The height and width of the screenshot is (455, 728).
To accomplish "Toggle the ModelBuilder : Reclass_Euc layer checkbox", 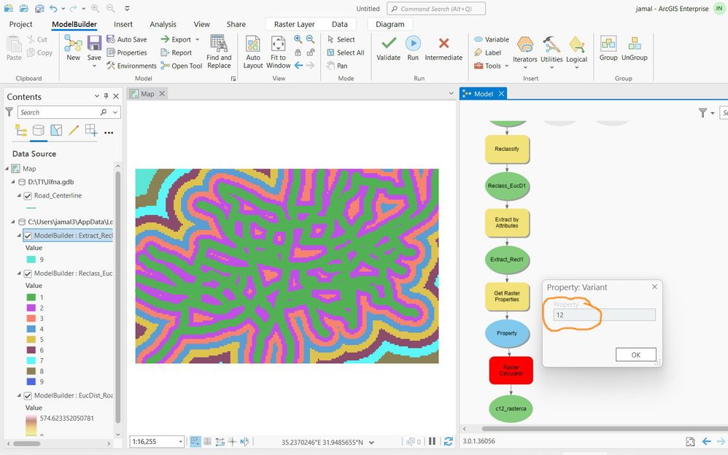I will (28, 273).
